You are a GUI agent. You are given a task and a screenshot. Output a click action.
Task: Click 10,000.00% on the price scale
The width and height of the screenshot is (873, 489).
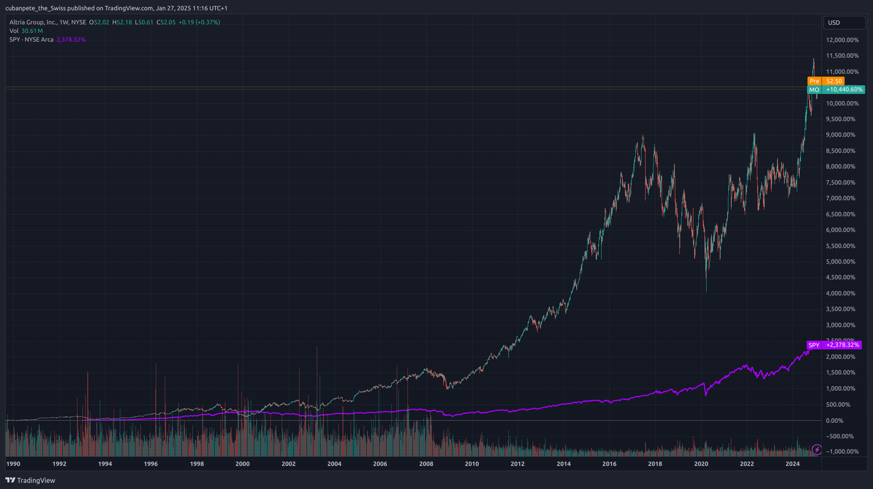pyautogui.click(x=843, y=103)
